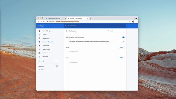Go back with browser back arrow
176x99 pixels.
38,21
